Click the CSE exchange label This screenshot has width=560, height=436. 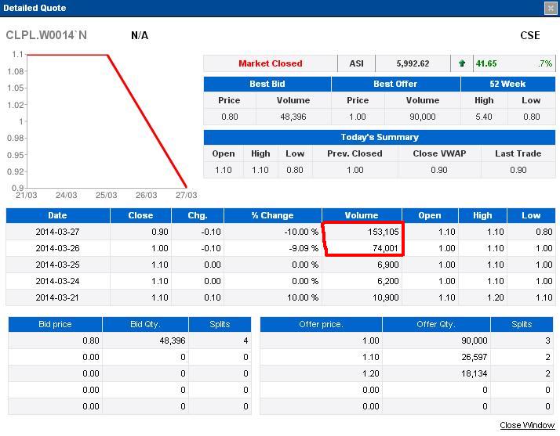tap(530, 35)
